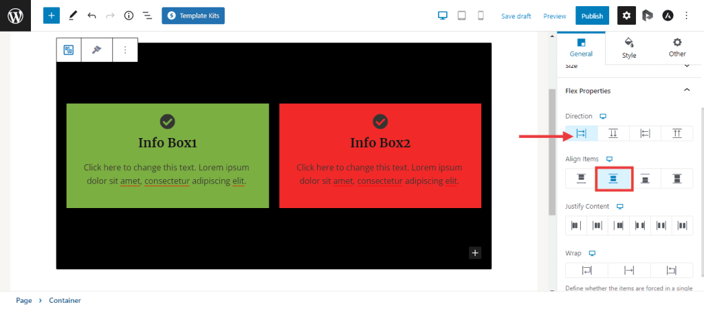The height and width of the screenshot is (309, 704).
Task: Click the editor canvas vertical scrollbar
Action: [551, 151]
